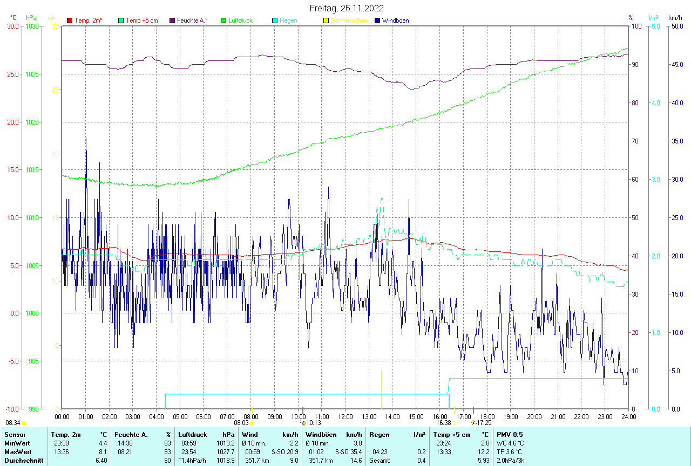Screen dimensions: 691x466
Task: Click the chart title Freitag, 25.11.2022
Action: click(347, 8)
